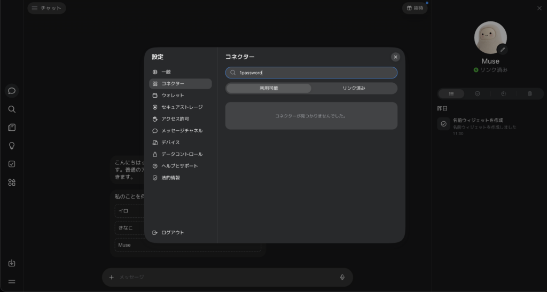The height and width of the screenshot is (292, 547).
Task: Click the checkmark icon of 名前ウィジェットを作成
Action: (444, 124)
